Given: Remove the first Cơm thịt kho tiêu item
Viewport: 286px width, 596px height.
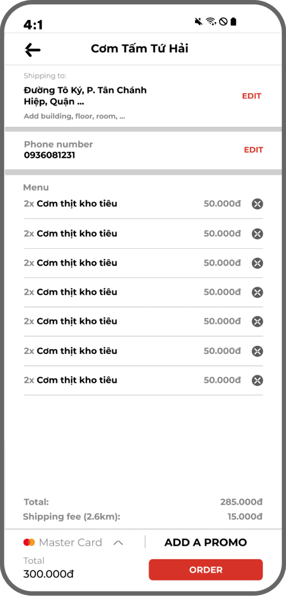Looking at the screenshot, I should (257, 204).
